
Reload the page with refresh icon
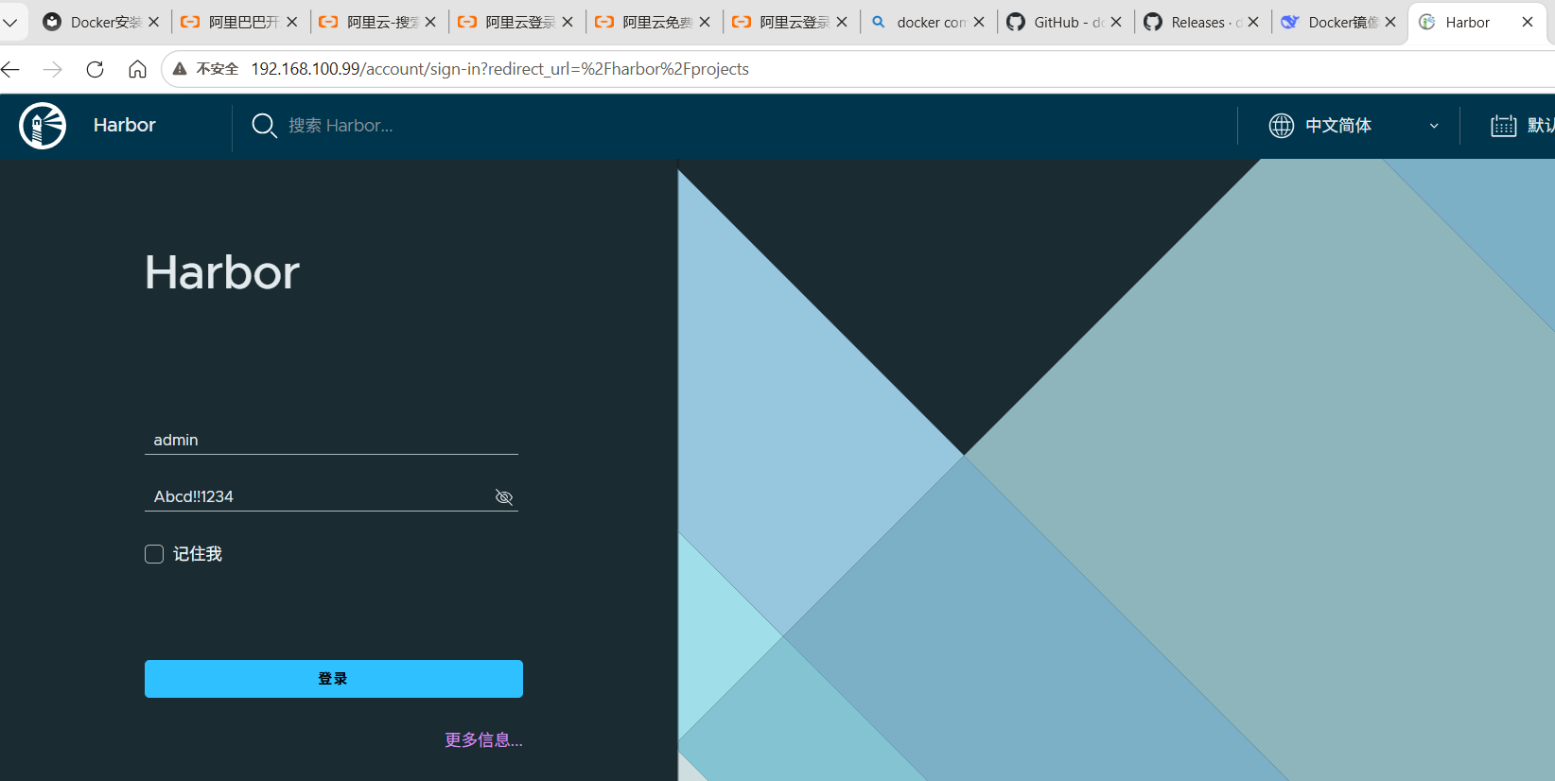click(x=95, y=69)
